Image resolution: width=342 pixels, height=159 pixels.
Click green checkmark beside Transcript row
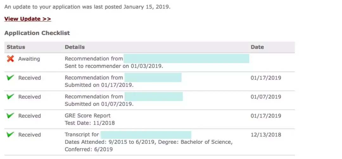[x=10, y=134]
